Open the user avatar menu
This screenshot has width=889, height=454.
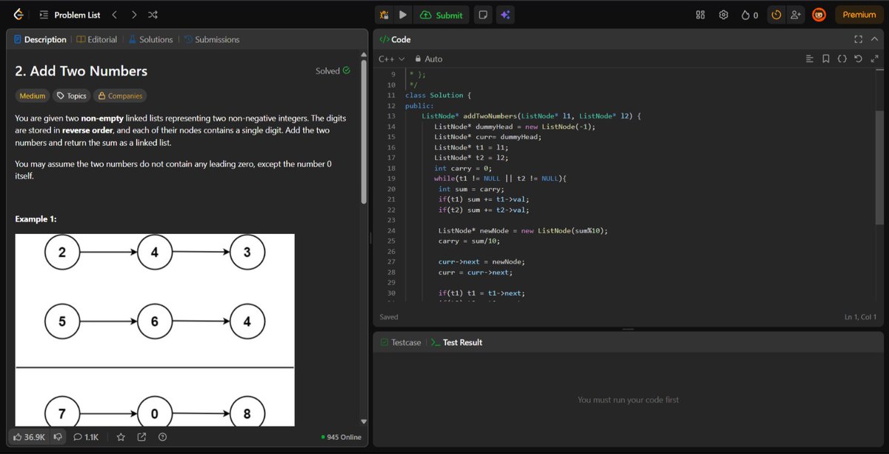(819, 15)
